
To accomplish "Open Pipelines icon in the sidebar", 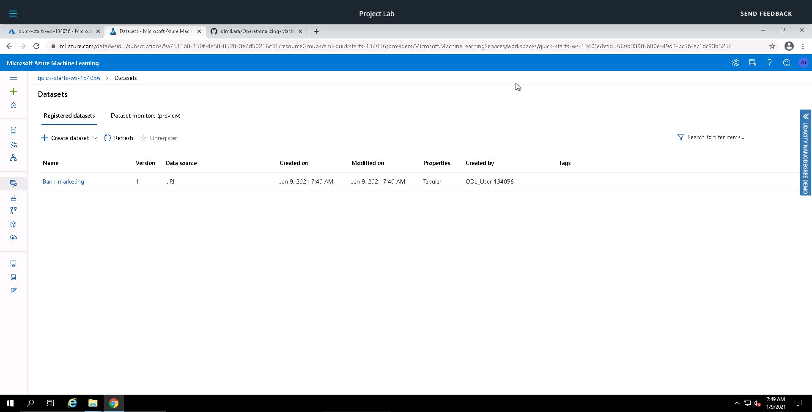I will [14, 211].
